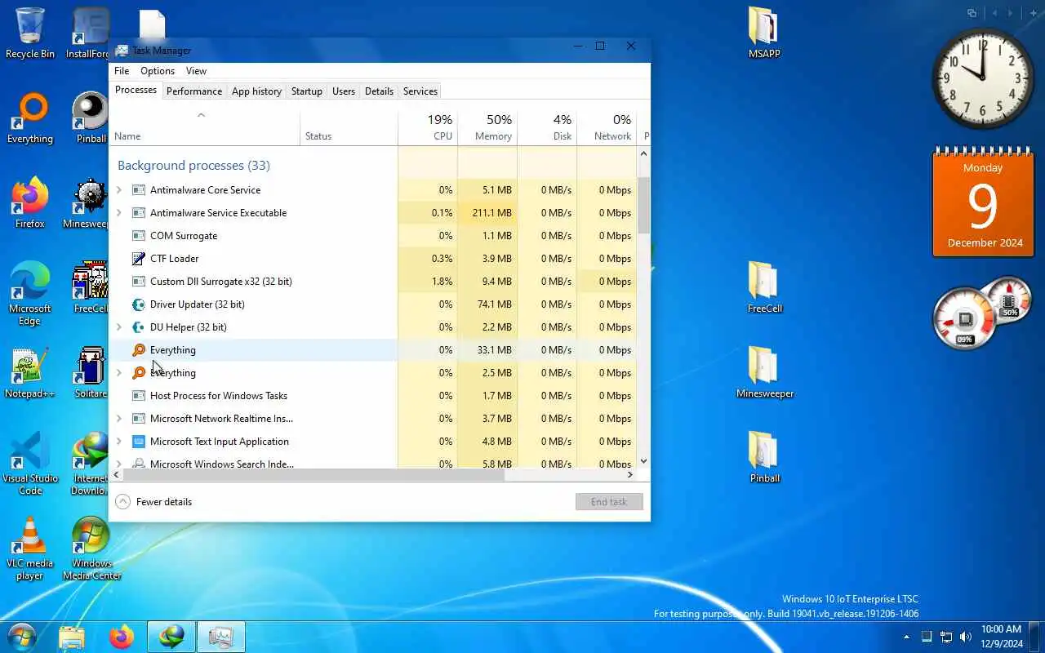
Task: Open File Explorer from the taskbar
Action: pos(72,637)
